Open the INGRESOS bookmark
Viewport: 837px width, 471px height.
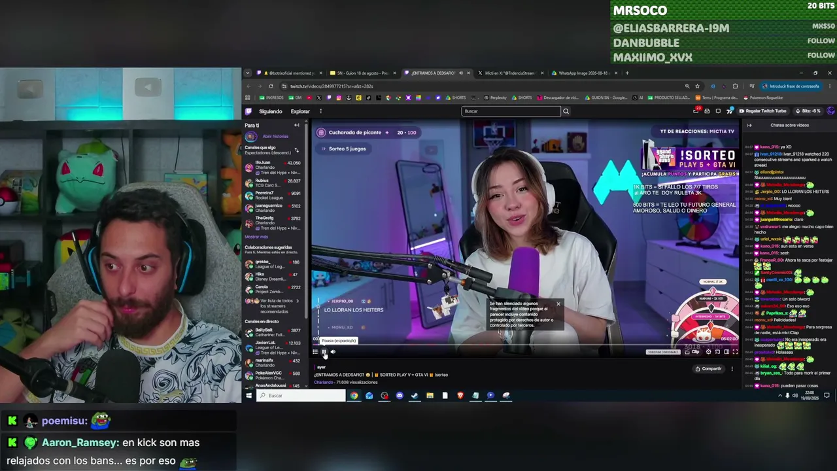[271, 98]
